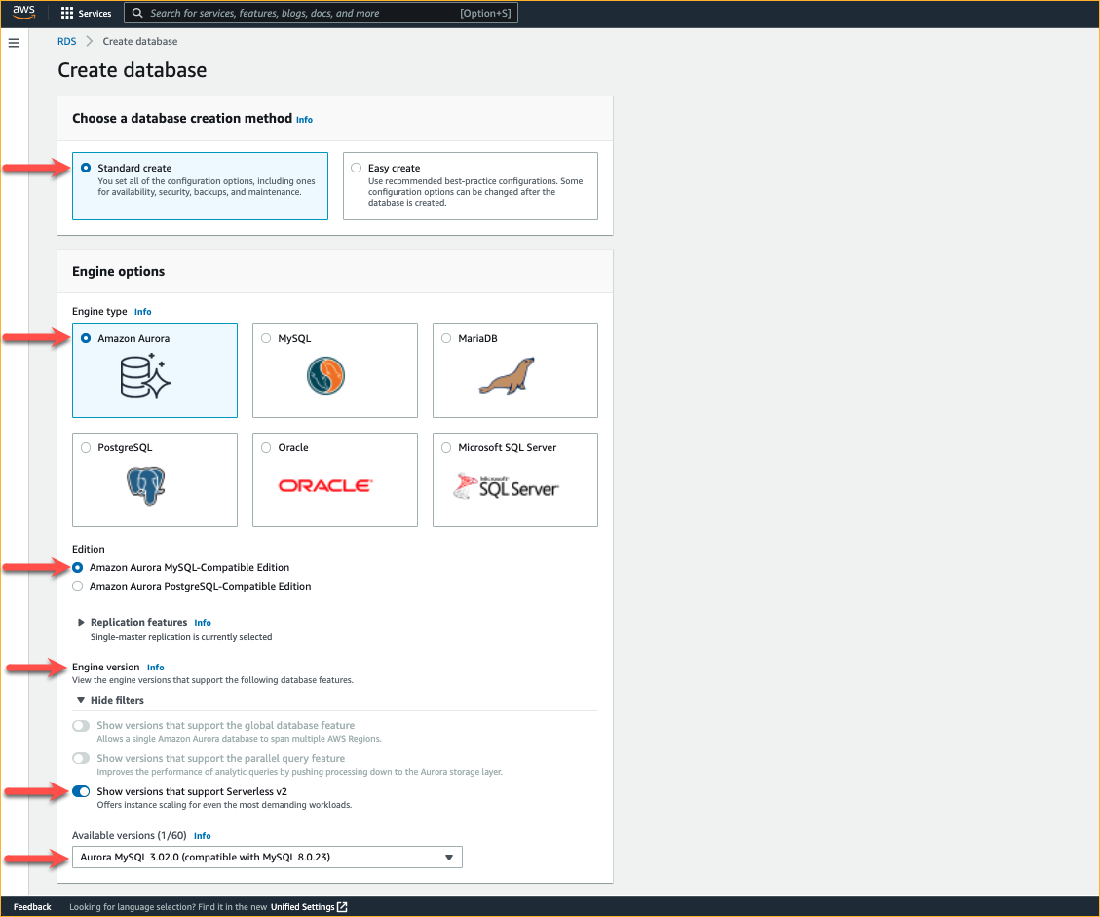Open Info link next to Engine version
The height and width of the screenshot is (917, 1100).
coord(155,668)
